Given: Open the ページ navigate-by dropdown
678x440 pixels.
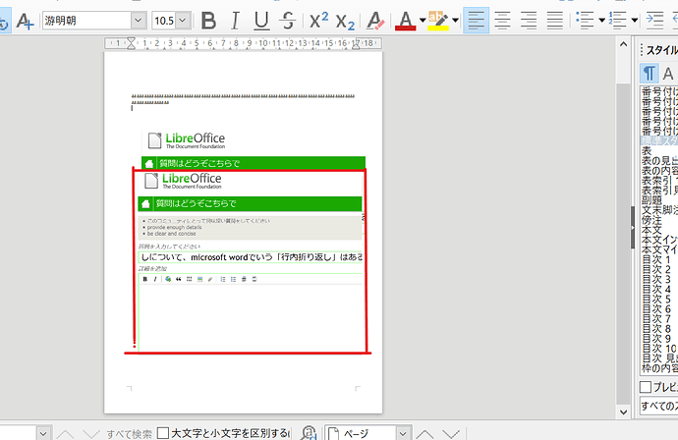Looking at the screenshot, I should 403,433.
